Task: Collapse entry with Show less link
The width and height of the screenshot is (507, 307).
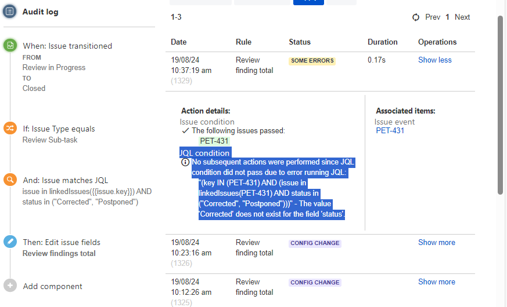Action: 434,60
